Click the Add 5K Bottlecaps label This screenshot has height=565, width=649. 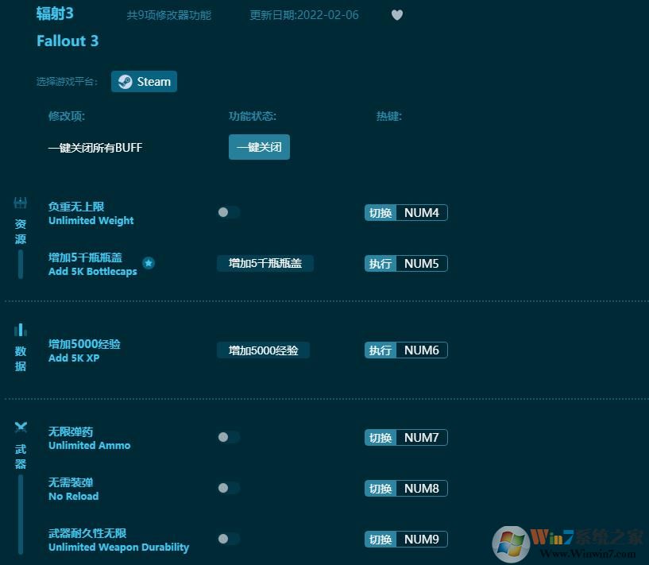[x=93, y=272]
